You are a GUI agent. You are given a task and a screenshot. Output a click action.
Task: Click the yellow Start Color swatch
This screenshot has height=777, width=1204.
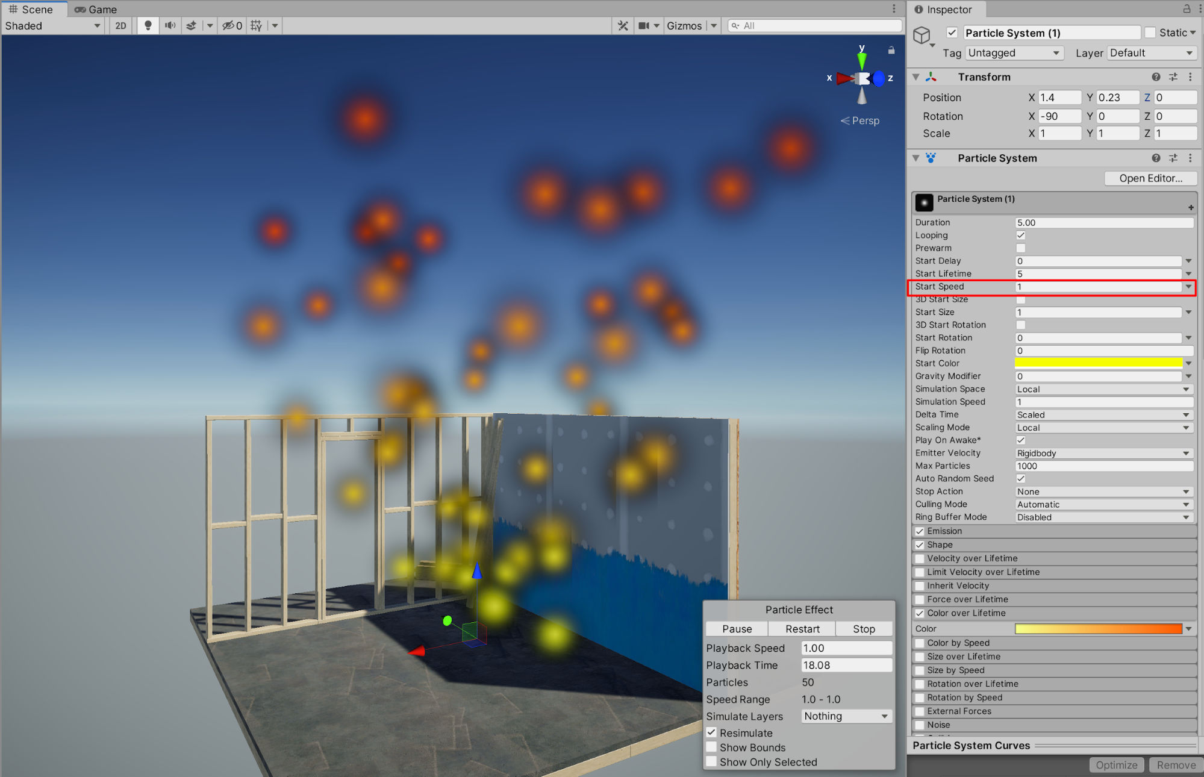1098,363
